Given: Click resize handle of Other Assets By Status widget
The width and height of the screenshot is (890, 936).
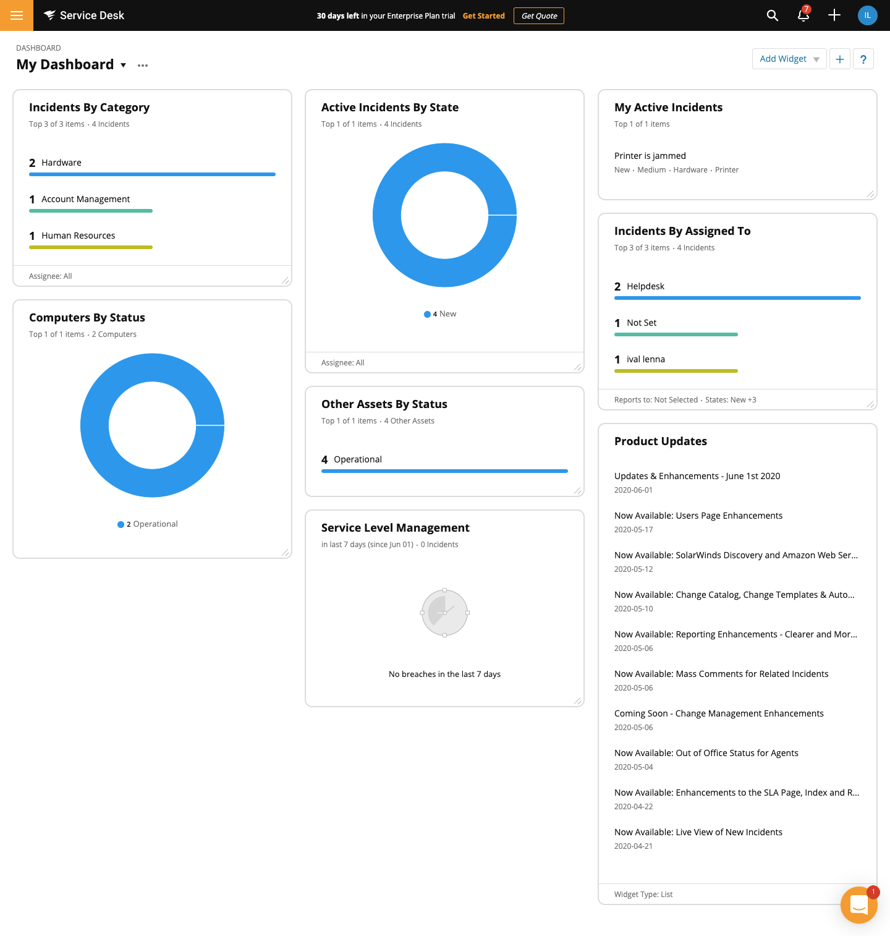Looking at the screenshot, I should (x=577, y=490).
